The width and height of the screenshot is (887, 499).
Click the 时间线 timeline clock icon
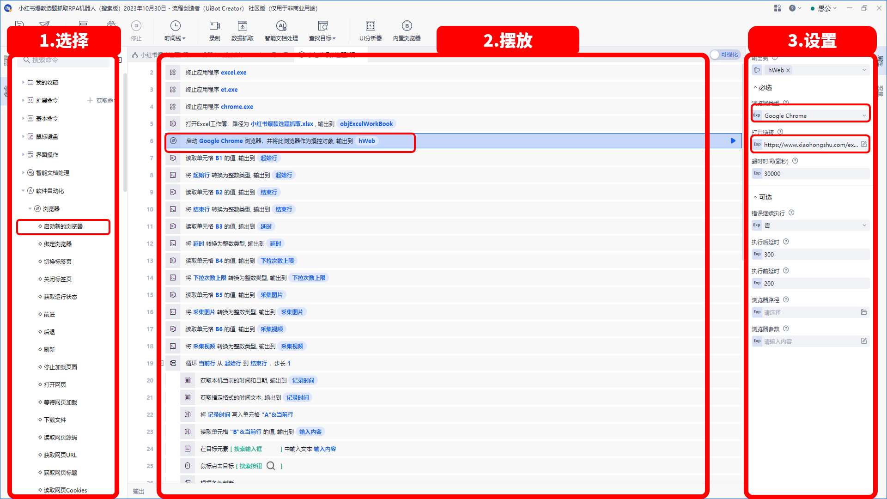coord(175,26)
